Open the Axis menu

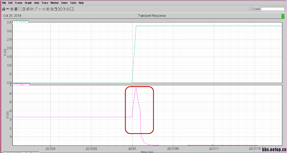(37, 3)
